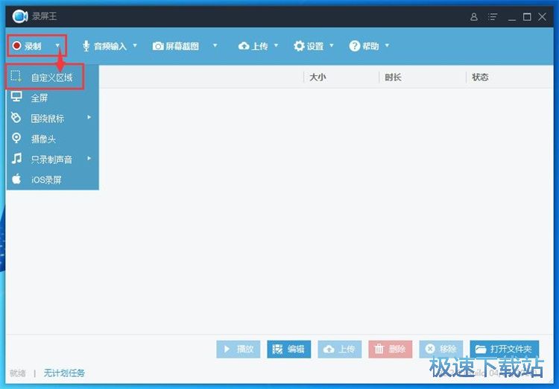Open the Record dropdown arrow

click(57, 45)
